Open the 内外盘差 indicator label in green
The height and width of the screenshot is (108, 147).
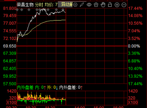[x=25, y=88]
